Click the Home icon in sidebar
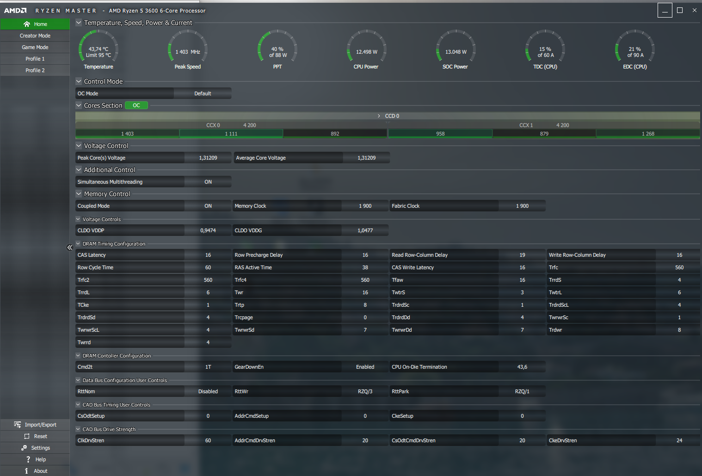 pos(27,24)
